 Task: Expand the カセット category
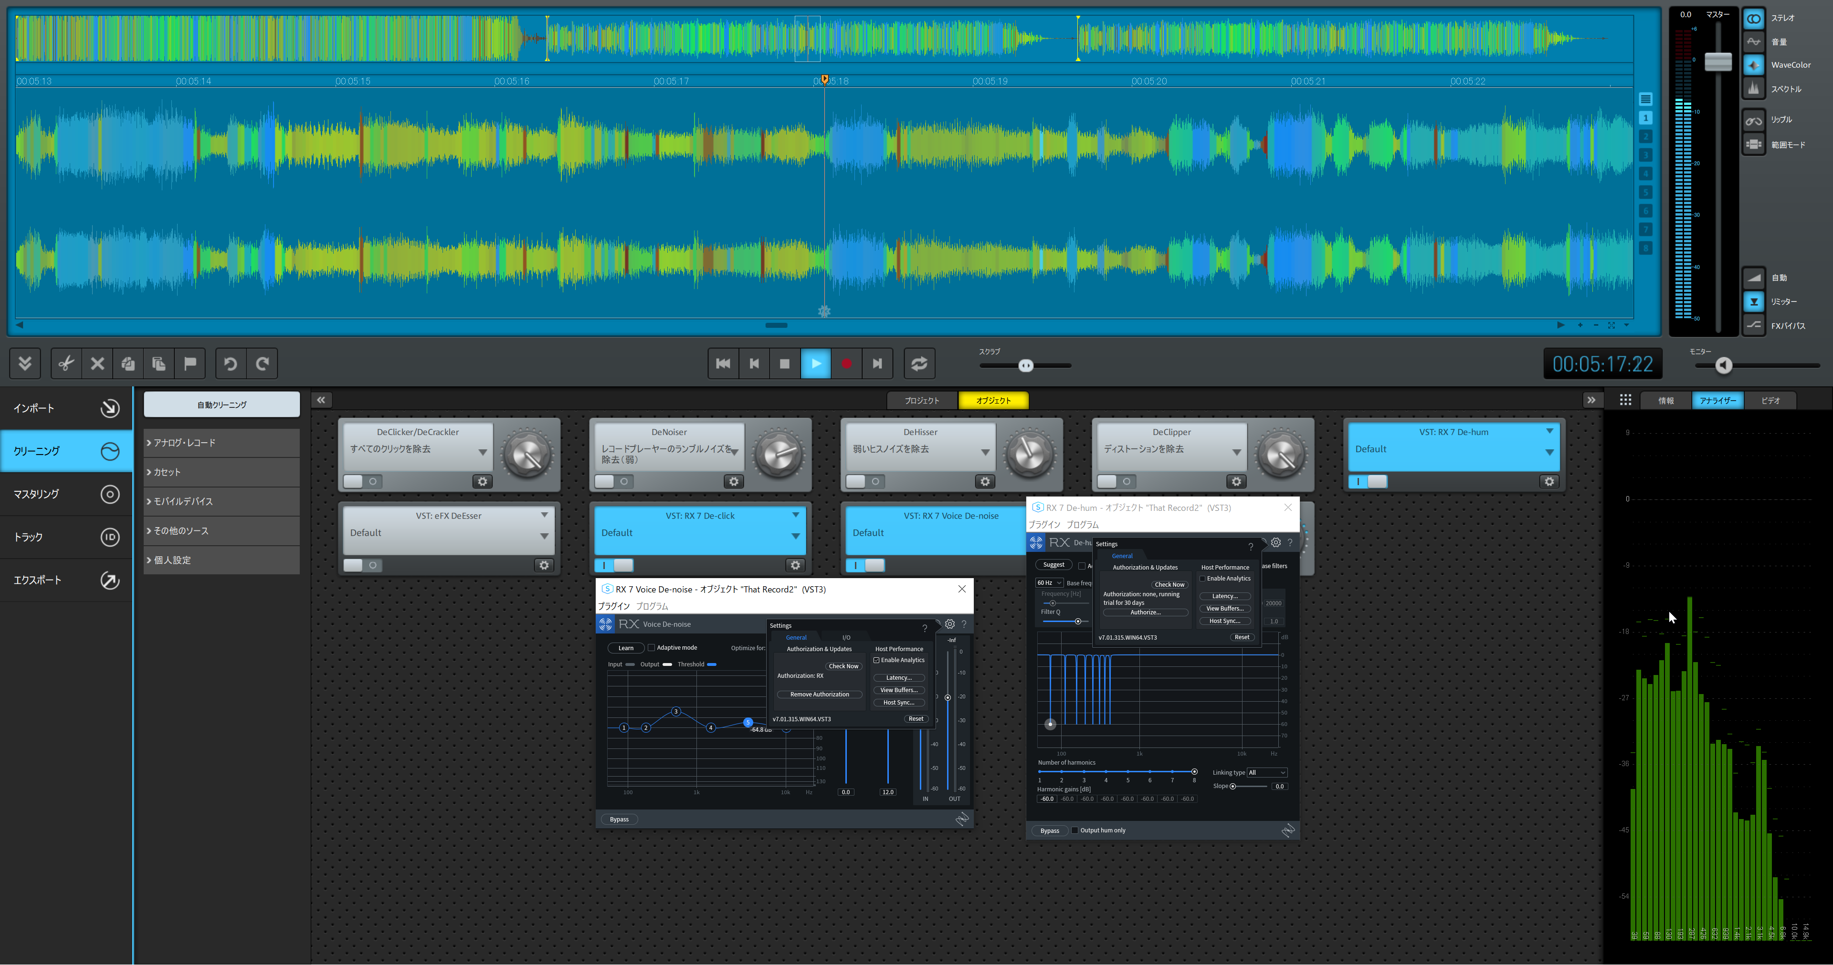(221, 472)
